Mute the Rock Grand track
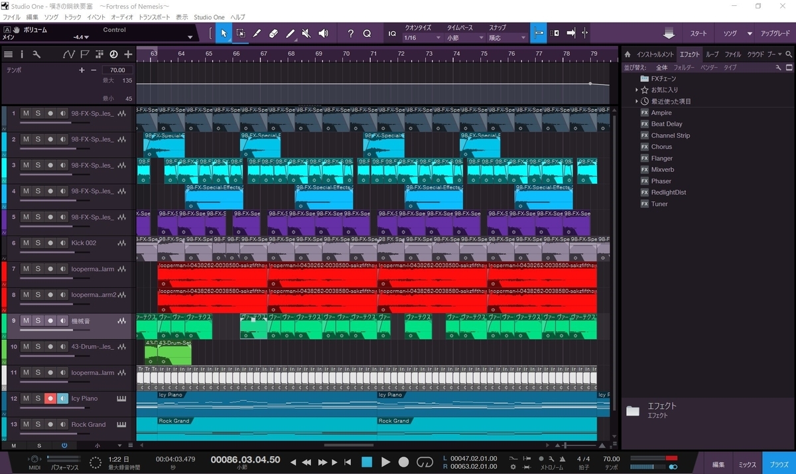Screen dimensions: 796x474 26,424
